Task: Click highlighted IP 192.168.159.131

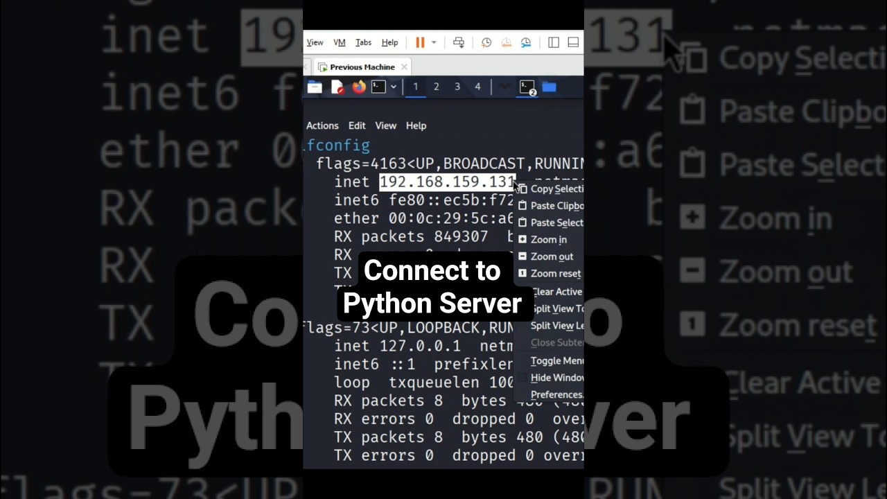Action: pyautogui.click(x=447, y=182)
